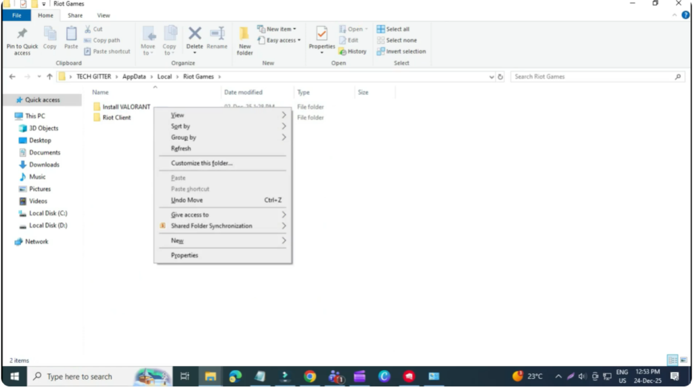The width and height of the screenshot is (693, 387).
Task: Click the volume speaker tray icon
Action: pyautogui.click(x=583, y=376)
